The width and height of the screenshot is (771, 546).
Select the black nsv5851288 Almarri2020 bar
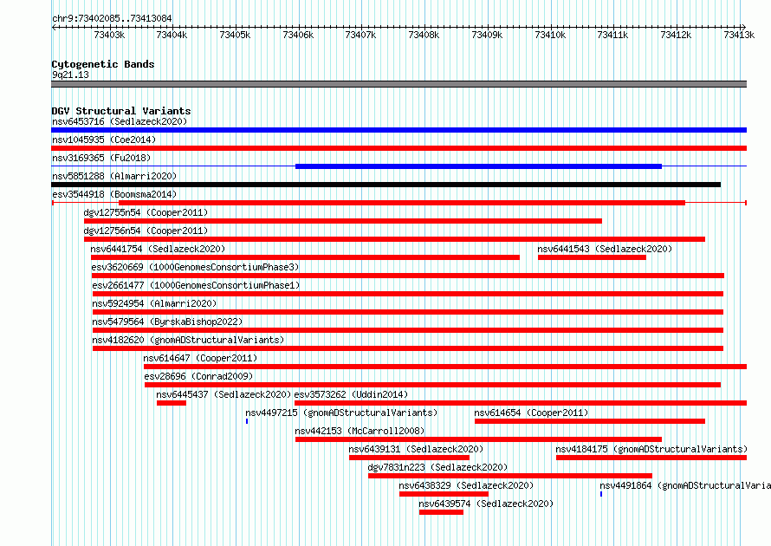pyautogui.click(x=386, y=185)
